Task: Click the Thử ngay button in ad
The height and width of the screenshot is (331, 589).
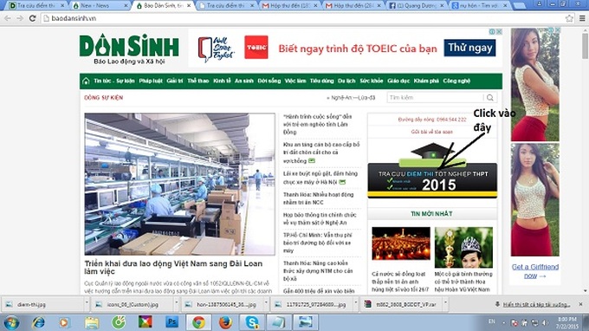Action: coord(470,48)
